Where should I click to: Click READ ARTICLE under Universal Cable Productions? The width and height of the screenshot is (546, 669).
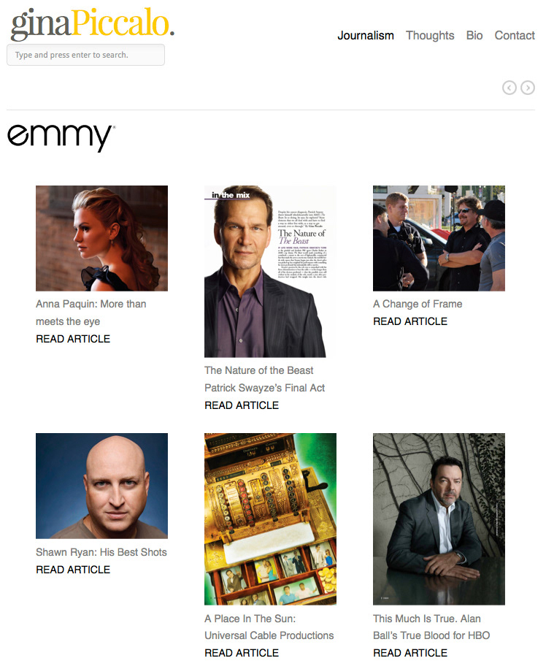pyautogui.click(x=242, y=653)
